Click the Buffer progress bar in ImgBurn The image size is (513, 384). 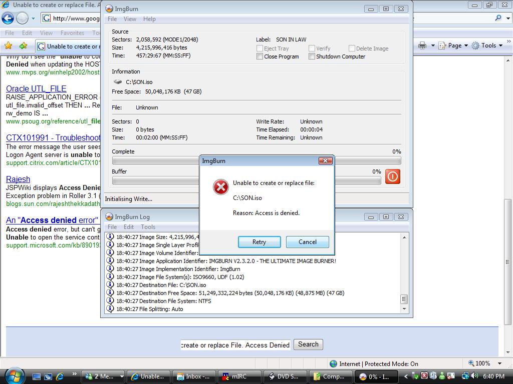(246, 180)
